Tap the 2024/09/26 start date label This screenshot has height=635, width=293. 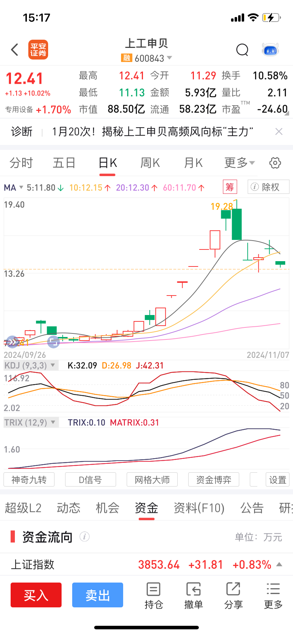pyautogui.click(x=25, y=355)
